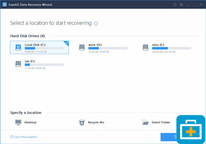Image resolution: width=206 pixels, height=144 pixels.
Task: Click the help question mark icon
Action: 12,137
